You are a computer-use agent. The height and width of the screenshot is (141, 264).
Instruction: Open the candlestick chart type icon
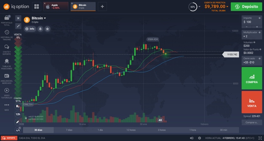(x=18, y=106)
